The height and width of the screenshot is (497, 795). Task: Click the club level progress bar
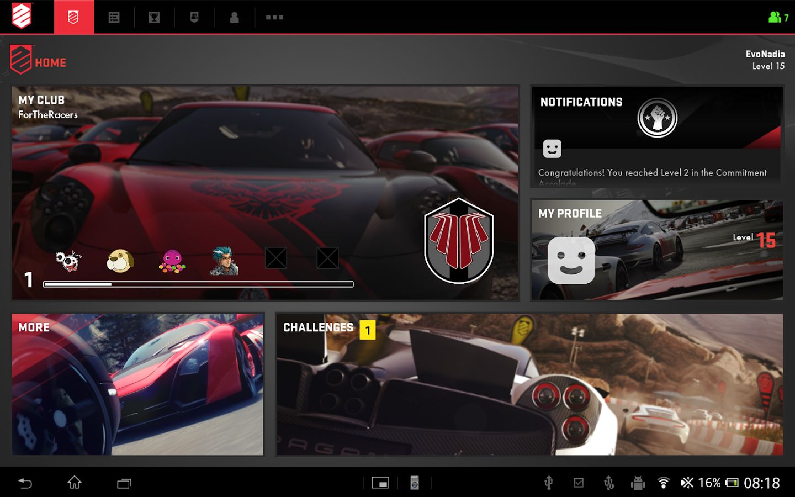point(198,284)
